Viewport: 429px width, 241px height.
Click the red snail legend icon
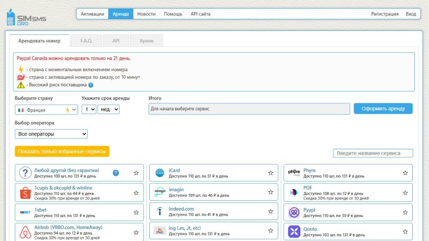tap(21, 77)
